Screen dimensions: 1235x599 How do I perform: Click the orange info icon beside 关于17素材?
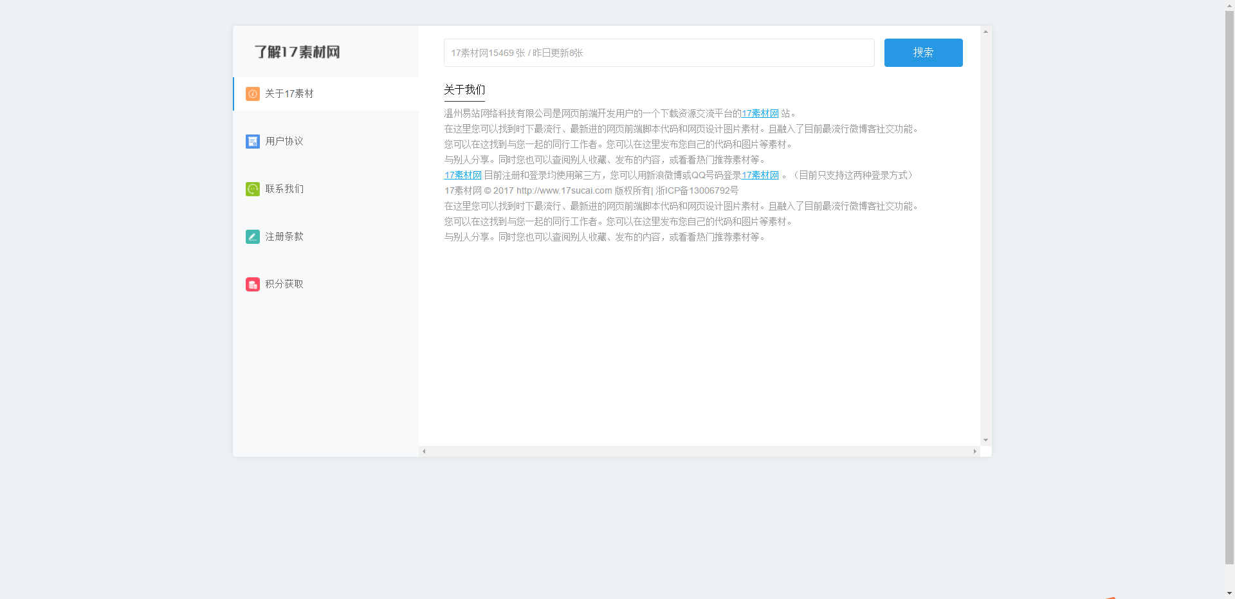(253, 94)
